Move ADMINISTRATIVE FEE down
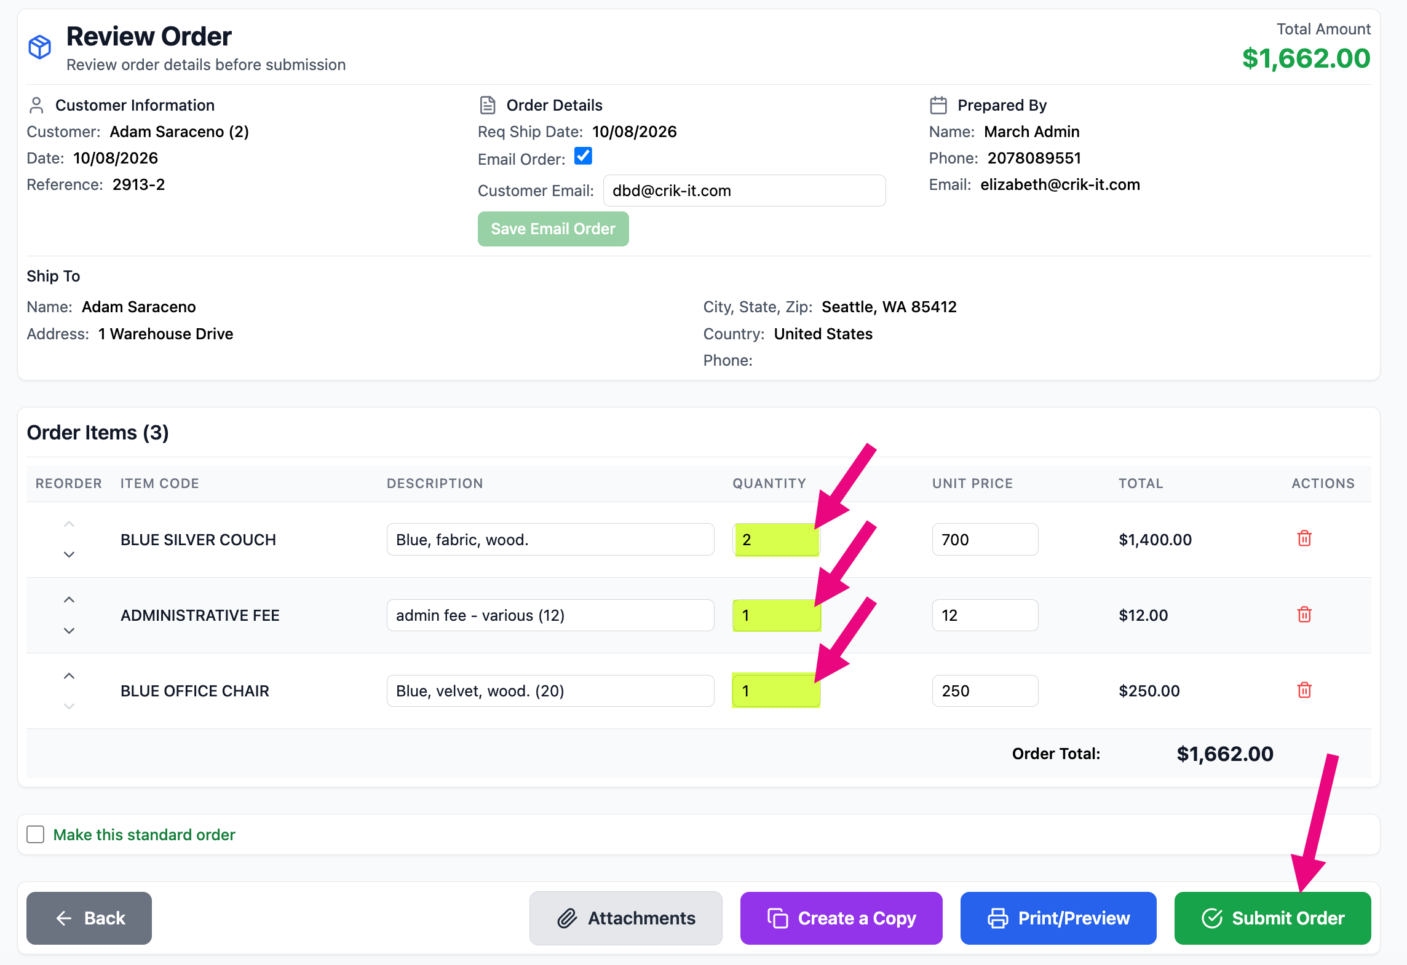 pos(69,631)
